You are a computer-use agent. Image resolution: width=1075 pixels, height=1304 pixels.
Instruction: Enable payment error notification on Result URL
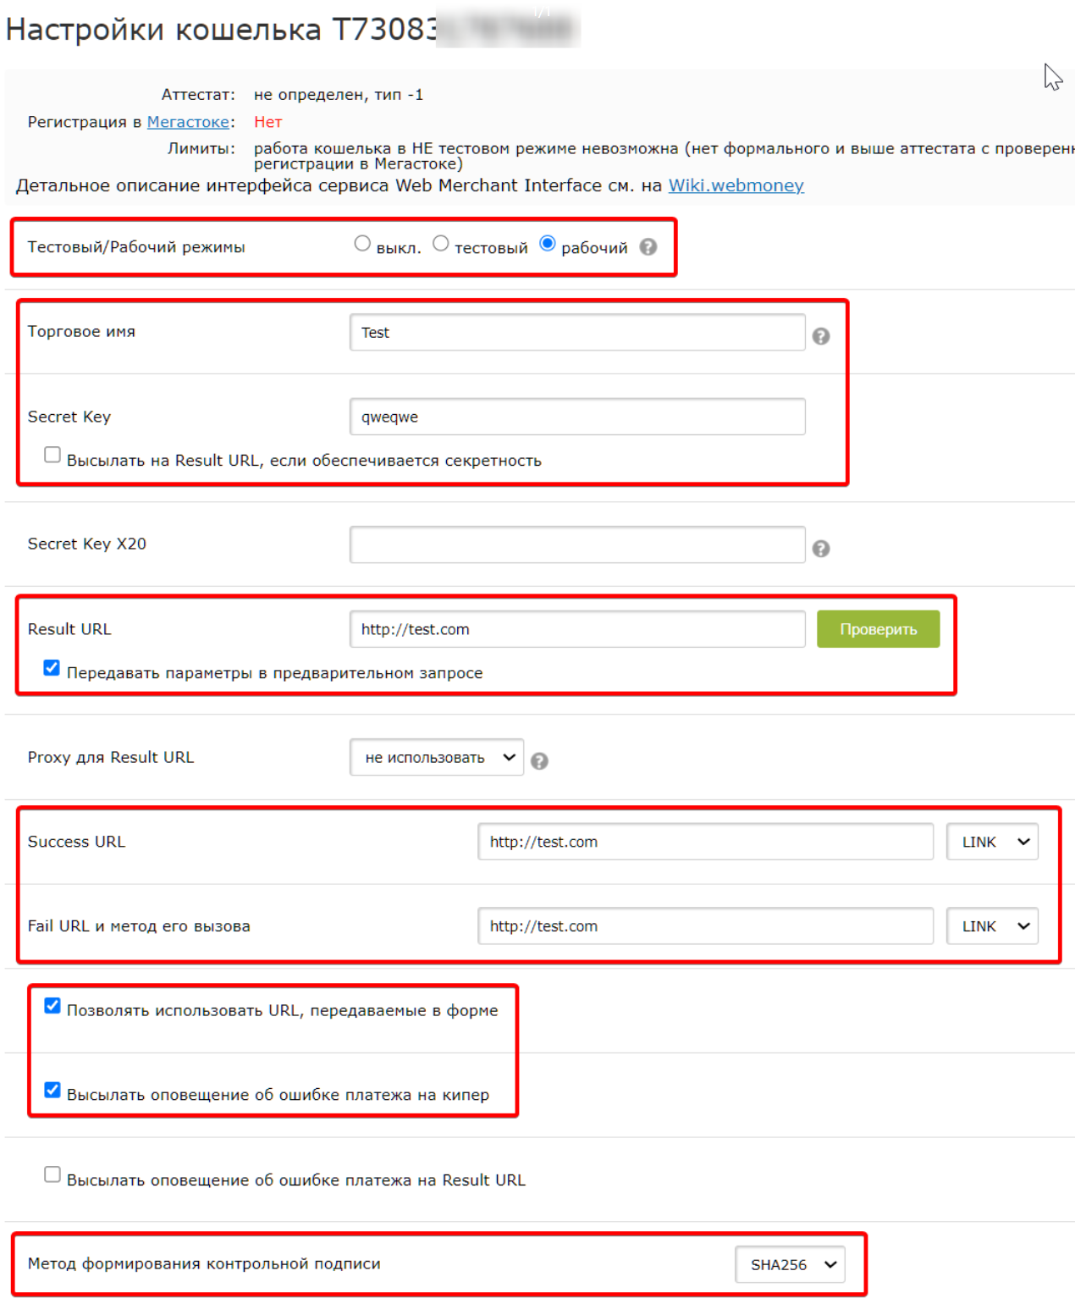(52, 1175)
